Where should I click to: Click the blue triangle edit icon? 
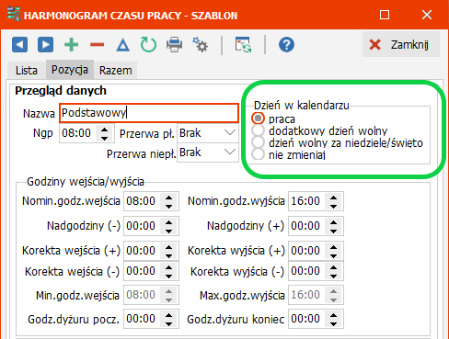tap(122, 45)
